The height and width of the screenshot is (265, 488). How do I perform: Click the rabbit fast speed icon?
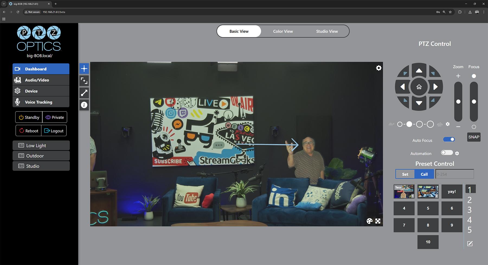pyautogui.click(x=440, y=124)
